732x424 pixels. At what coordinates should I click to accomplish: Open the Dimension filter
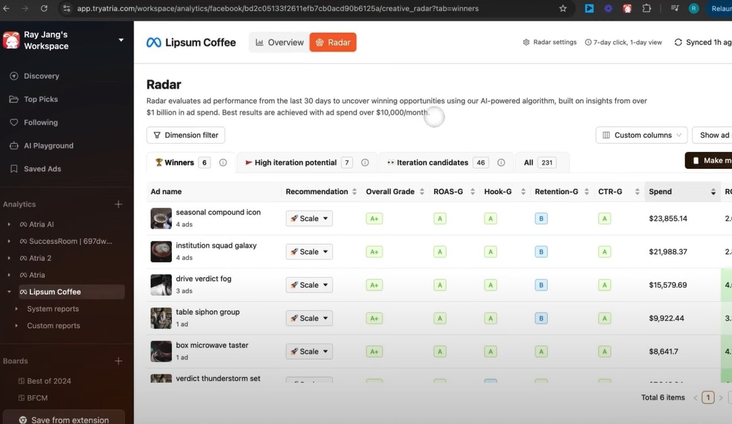[186, 135]
